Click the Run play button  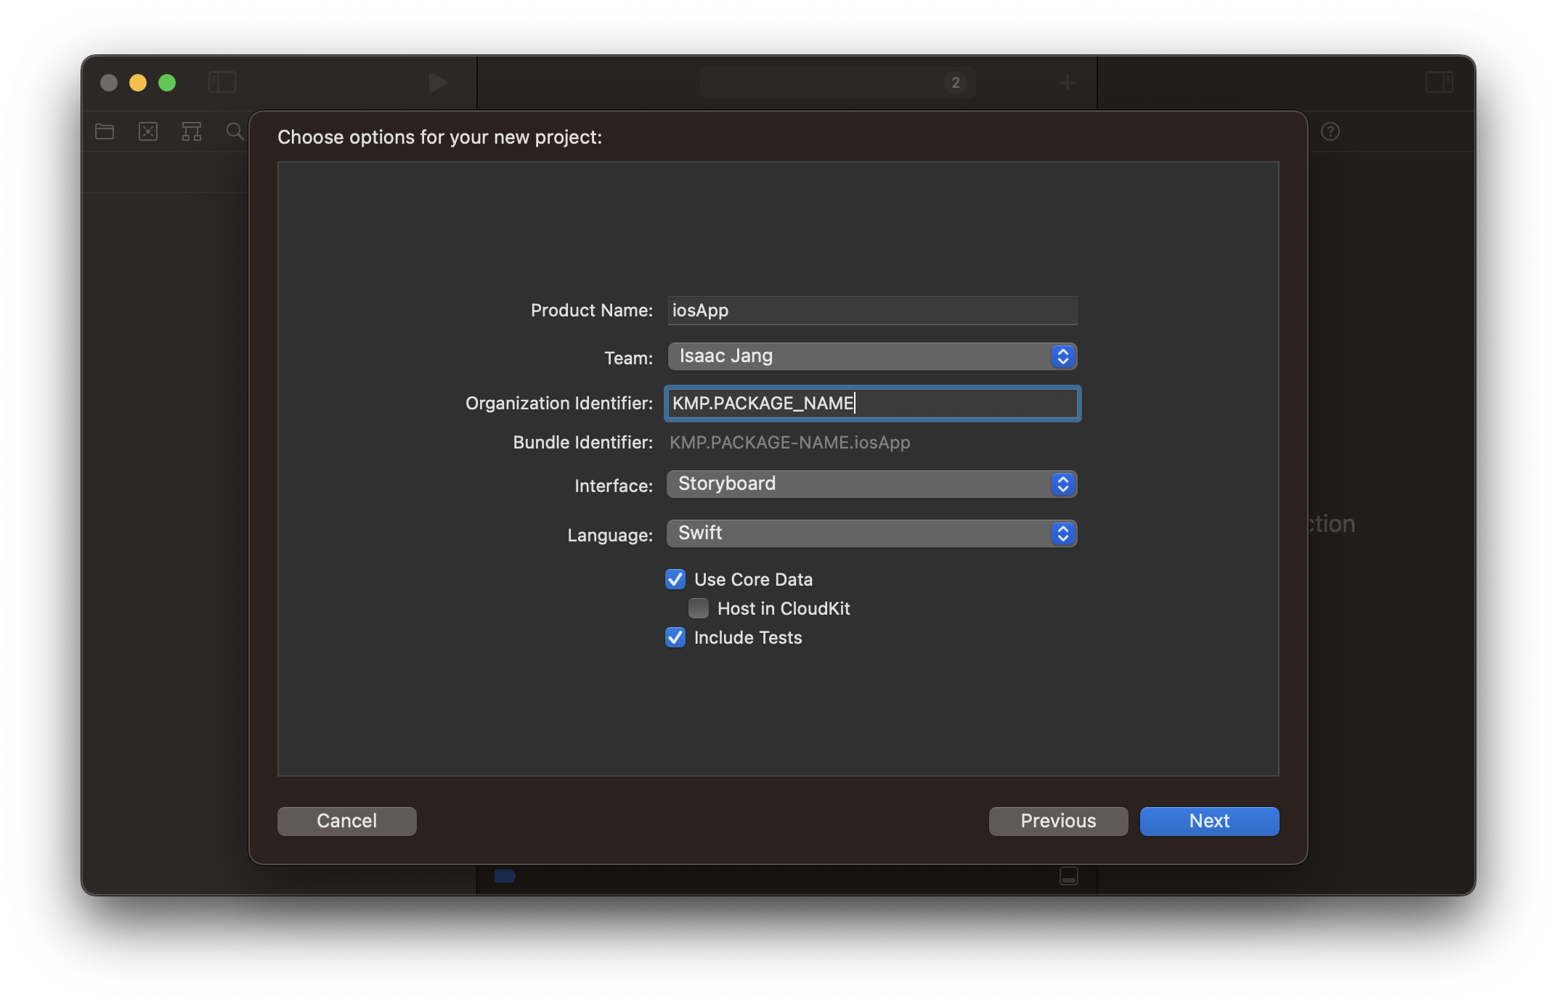pos(437,83)
